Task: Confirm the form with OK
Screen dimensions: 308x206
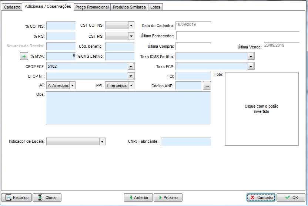Action: [291, 197]
